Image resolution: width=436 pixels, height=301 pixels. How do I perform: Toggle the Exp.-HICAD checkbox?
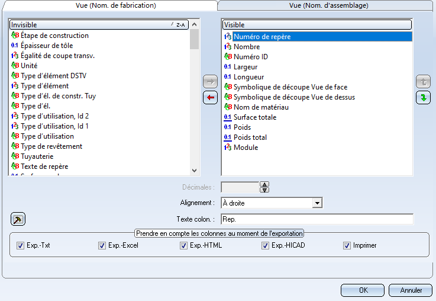(265, 245)
